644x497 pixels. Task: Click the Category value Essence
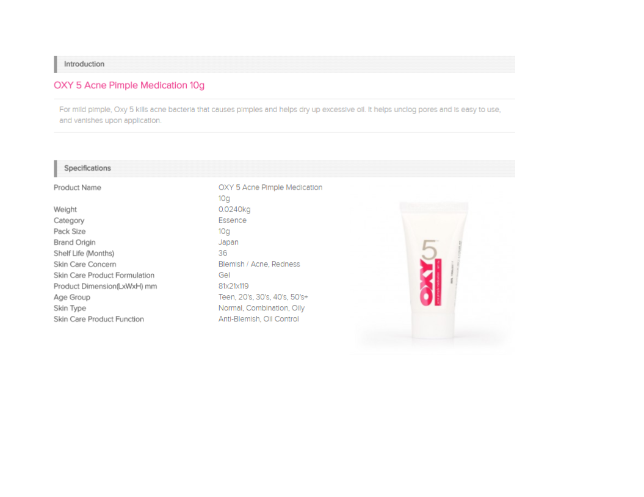point(233,221)
